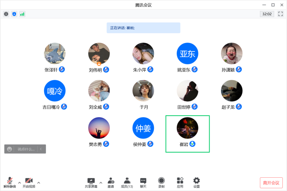The width and height of the screenshot is (287, 191).
Task: Unmute microphone via 解除静音
Action: (x=10, y=181)
